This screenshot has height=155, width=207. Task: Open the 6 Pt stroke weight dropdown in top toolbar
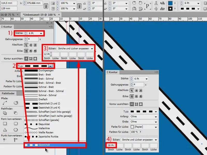point(198,3)
